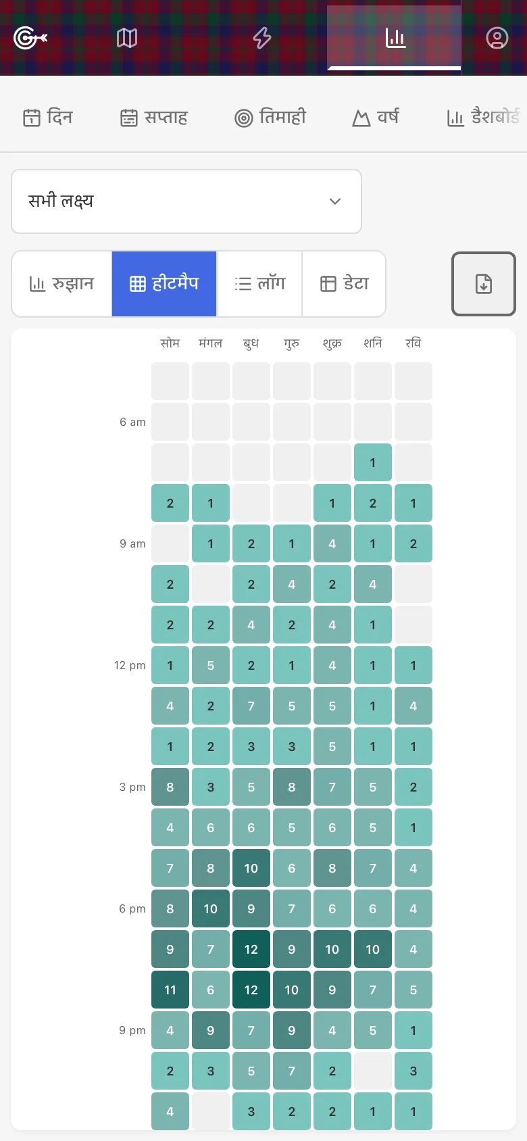The height and width of the screenshot is (1141, 527).
Task: Select the वर्ष year tab
Action: pyautogui.click(x=376, y=117)
